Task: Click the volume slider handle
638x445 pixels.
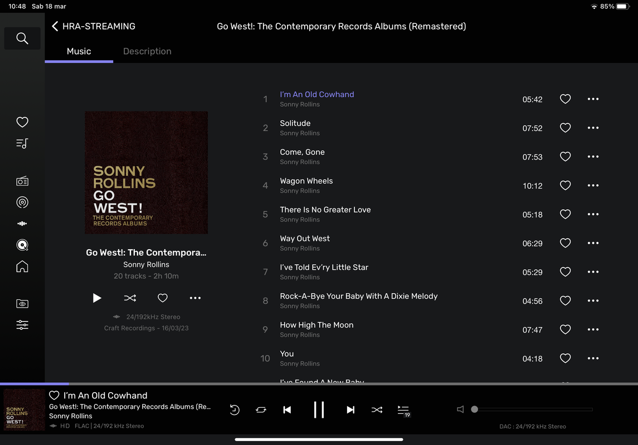Action: tap(474, 409)
